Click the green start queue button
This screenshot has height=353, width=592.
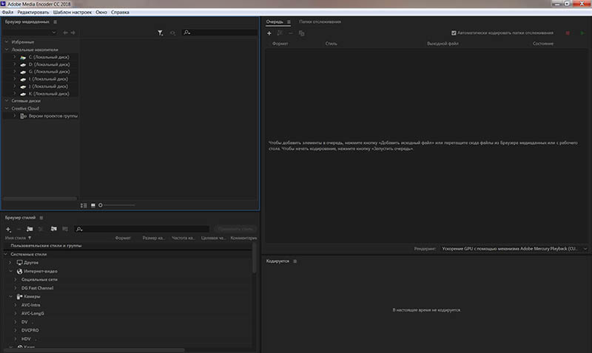point(582,33)
